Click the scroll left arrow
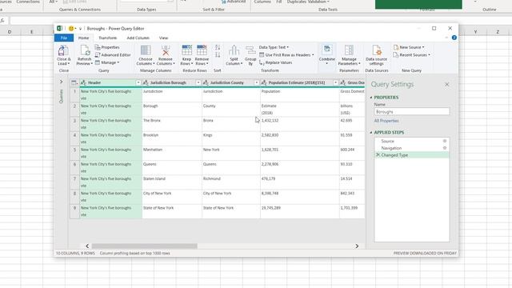This screenshot has width=512, height=288. click(87, 246)
